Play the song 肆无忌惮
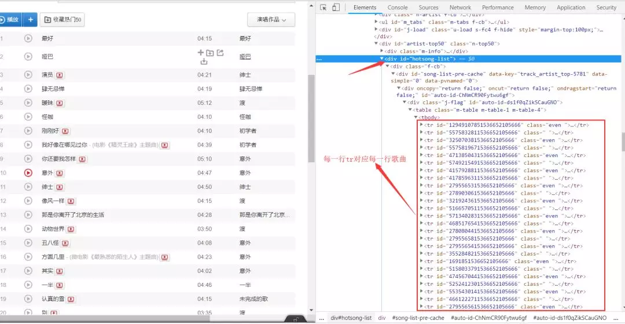 pos(28,89)
